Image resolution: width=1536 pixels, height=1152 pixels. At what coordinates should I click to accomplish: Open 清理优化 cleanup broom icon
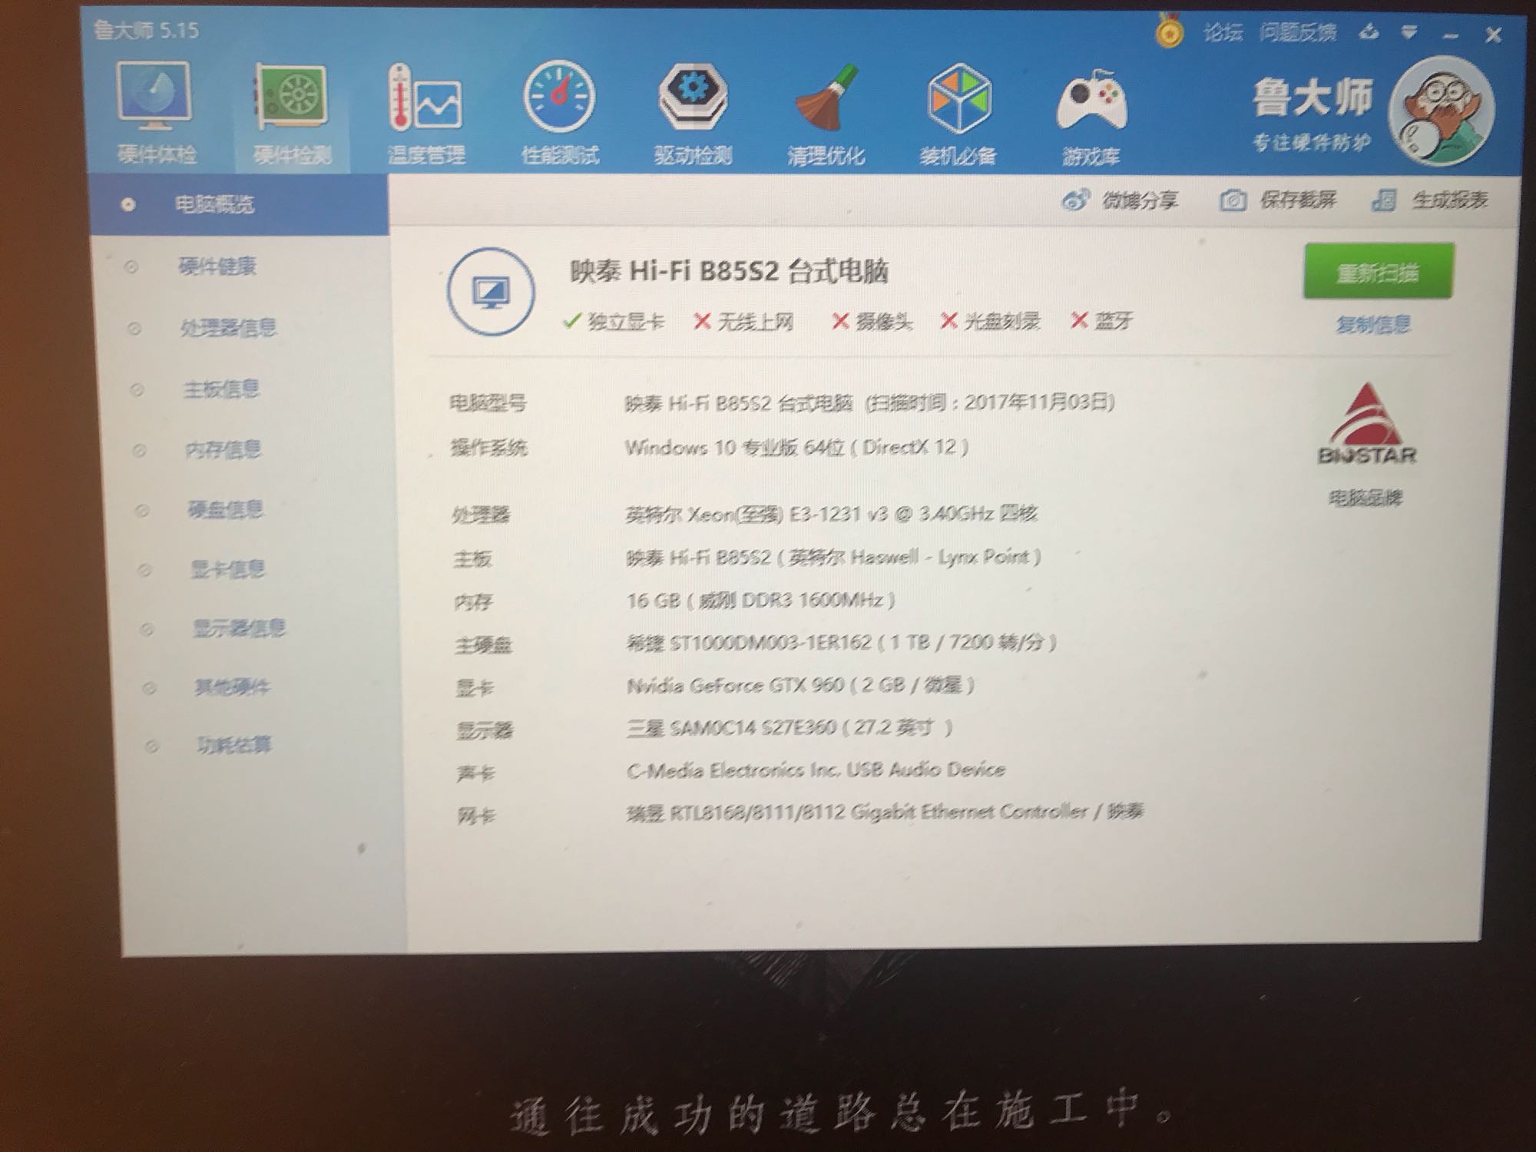click(x=826, y=114)
